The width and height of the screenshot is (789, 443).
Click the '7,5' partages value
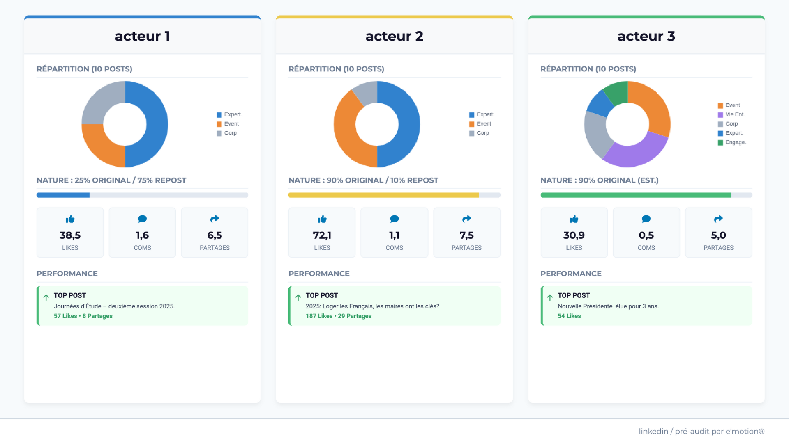466,235
